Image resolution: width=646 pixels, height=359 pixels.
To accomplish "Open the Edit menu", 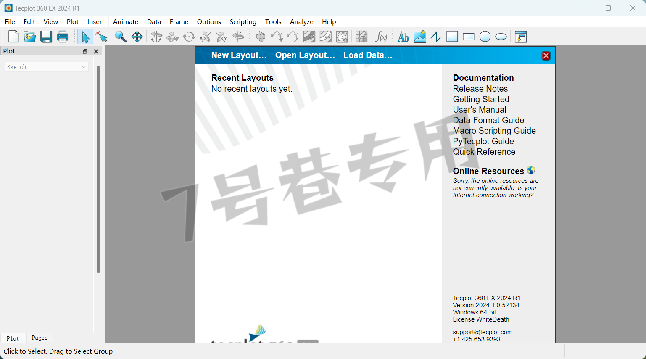I will click(29, 22).
